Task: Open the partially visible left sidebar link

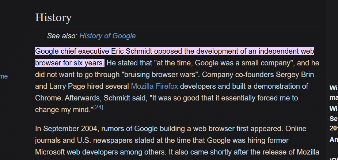Action: pyautogui.click(x=4, y=76)
